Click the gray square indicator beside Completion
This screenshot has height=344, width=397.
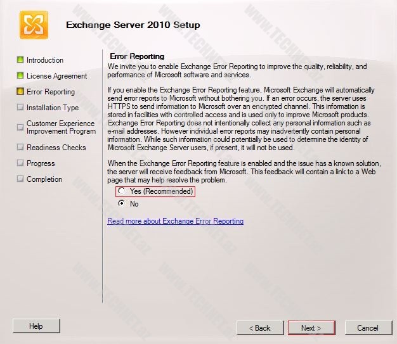pos(20,179)
